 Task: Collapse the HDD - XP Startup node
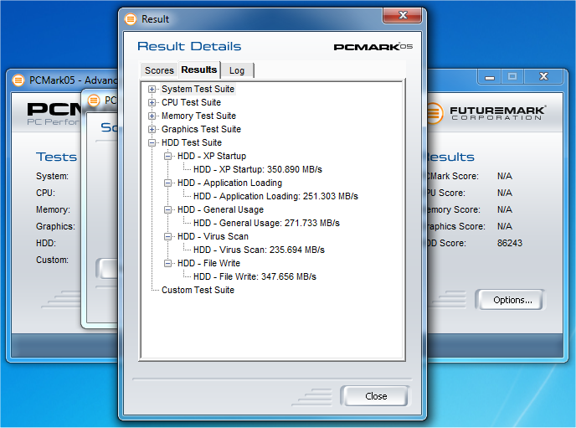click(x=167, y=156)
